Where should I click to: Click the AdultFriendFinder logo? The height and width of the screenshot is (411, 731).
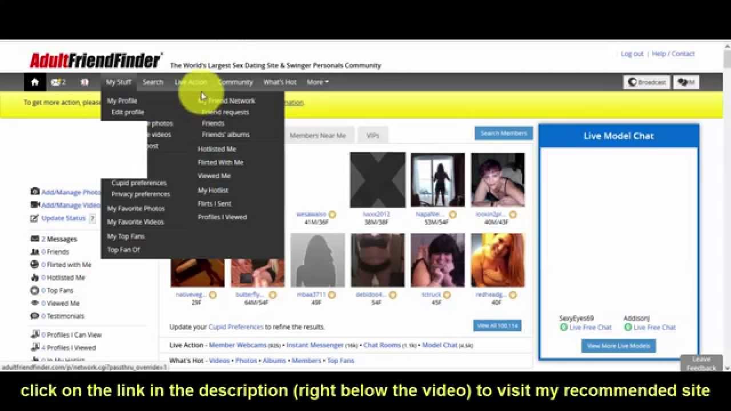point(97,60)
